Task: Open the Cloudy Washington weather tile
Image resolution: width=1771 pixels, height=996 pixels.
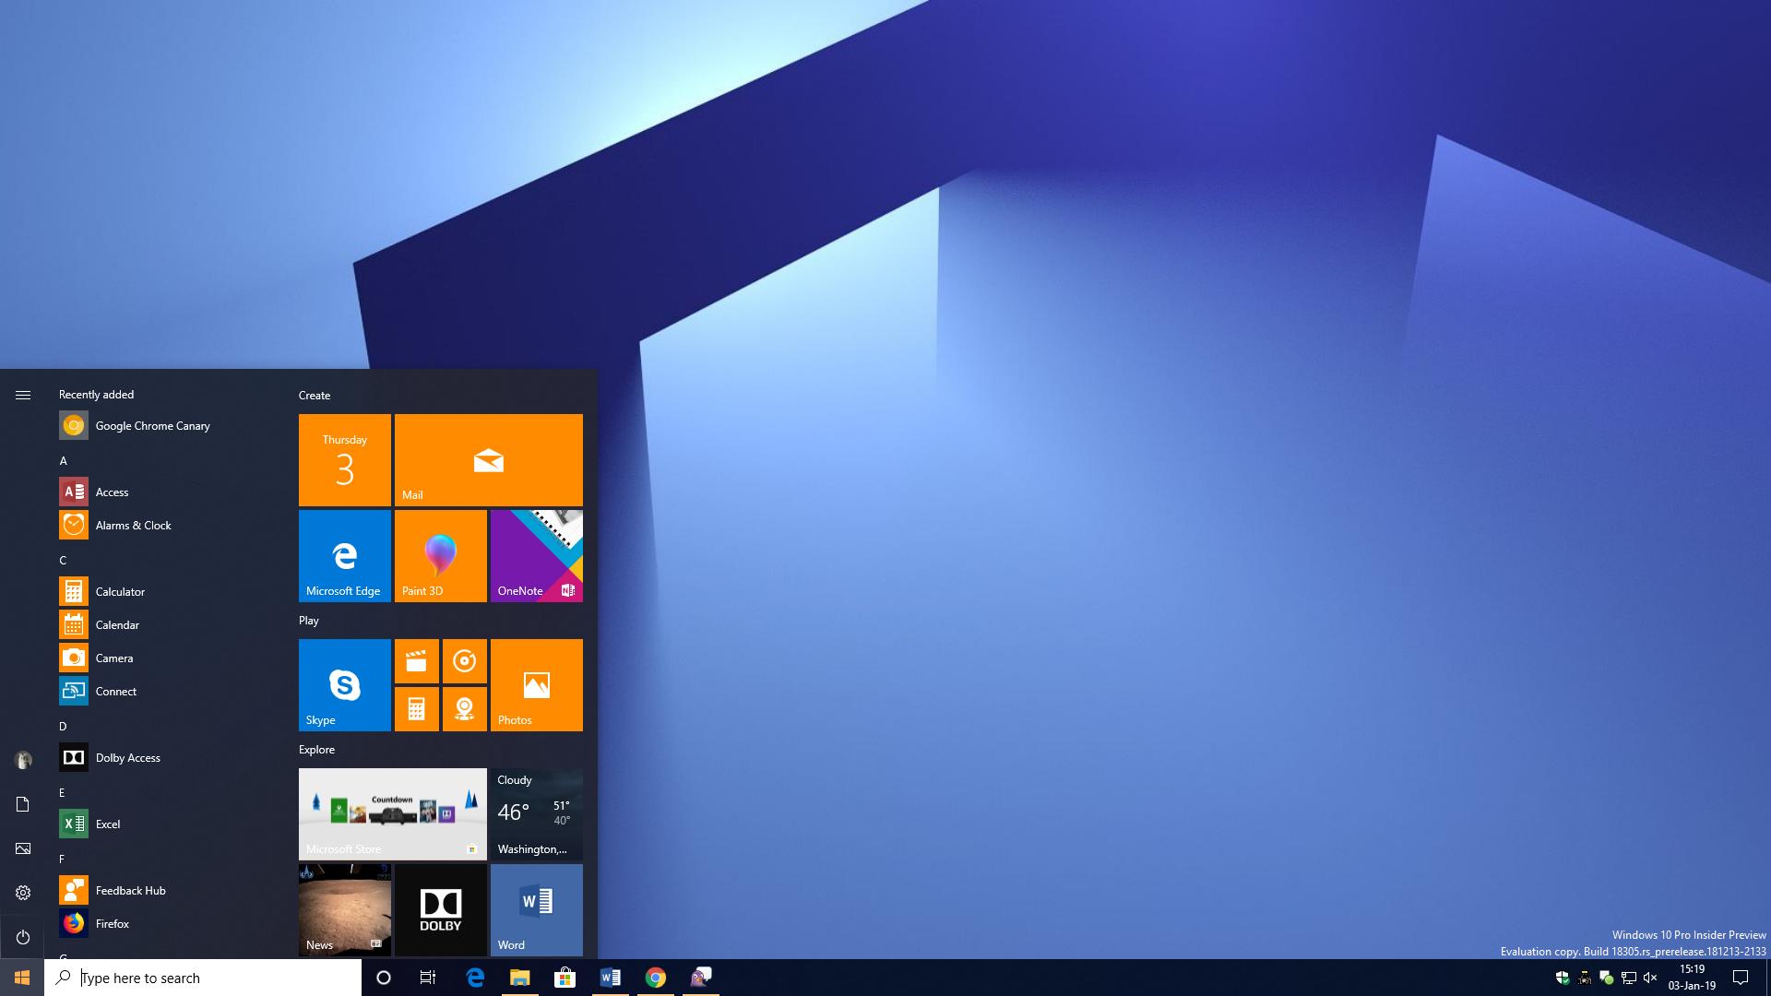Action: point(537,814)
